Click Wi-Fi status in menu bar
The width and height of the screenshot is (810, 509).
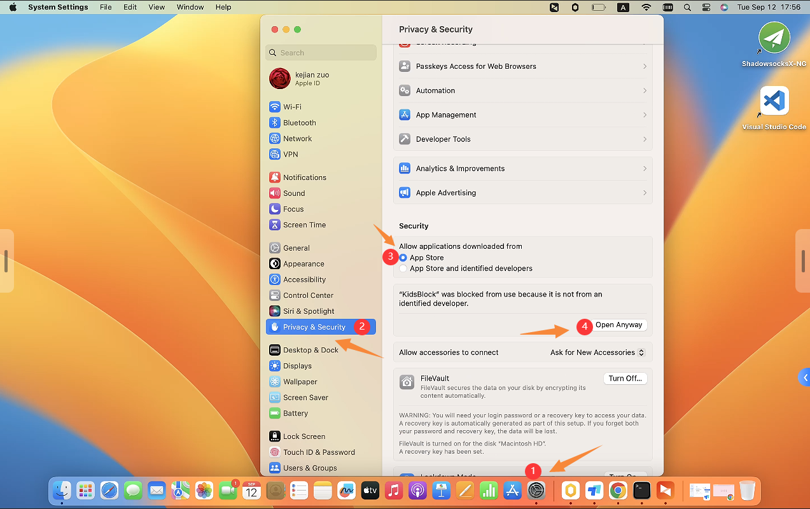[646, 7]
